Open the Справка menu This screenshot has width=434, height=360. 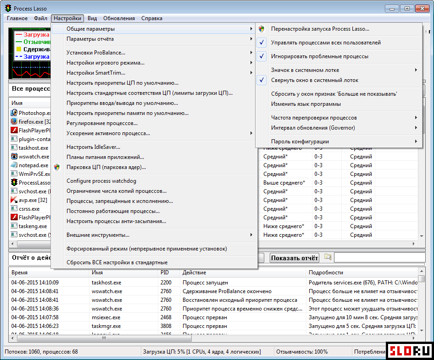pyautogui.click(x=152, y=18)
